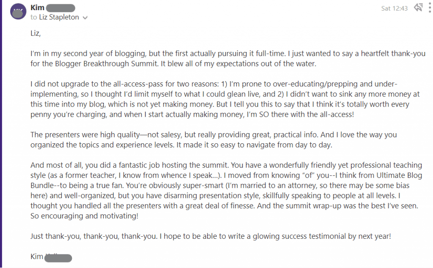Click the paragraph beginning 'And most of all'
Screen dimensions: 433x268
point(211,190)
